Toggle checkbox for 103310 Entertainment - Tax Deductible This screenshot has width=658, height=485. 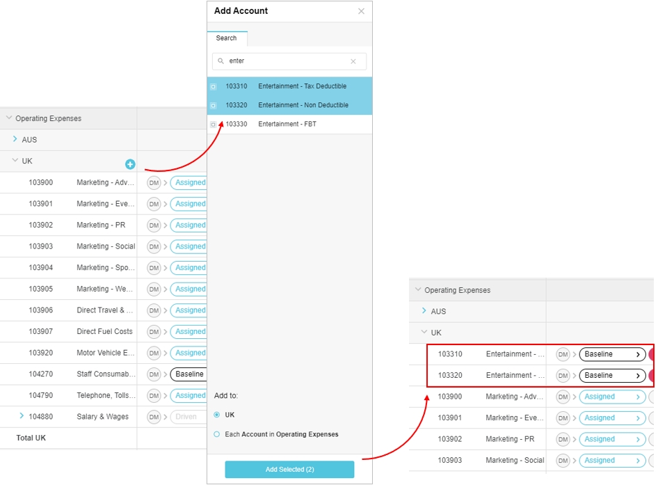click(214, 87)
